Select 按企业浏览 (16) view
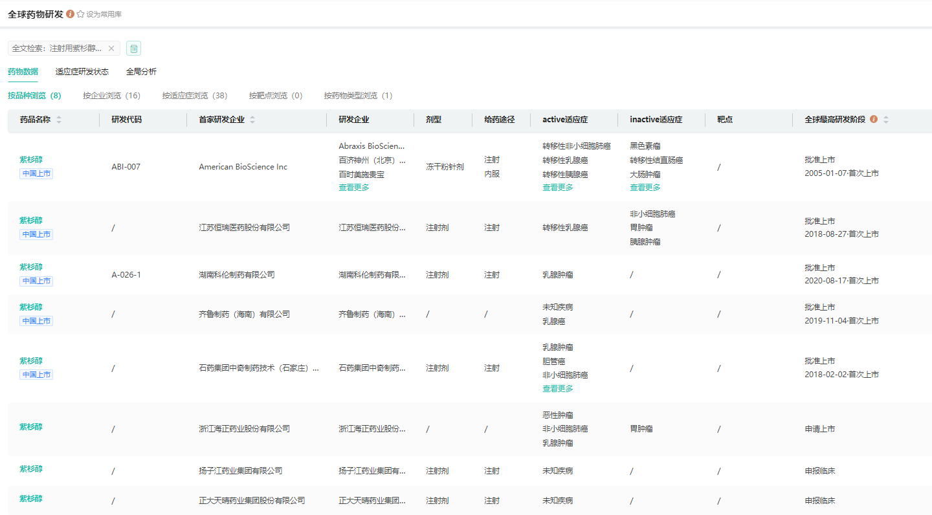Screen dimensions: 932x515 pyautogui.click(x=111, y=96)
